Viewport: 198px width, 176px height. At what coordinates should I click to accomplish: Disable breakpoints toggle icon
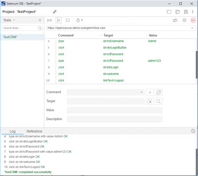click(175, 20)
